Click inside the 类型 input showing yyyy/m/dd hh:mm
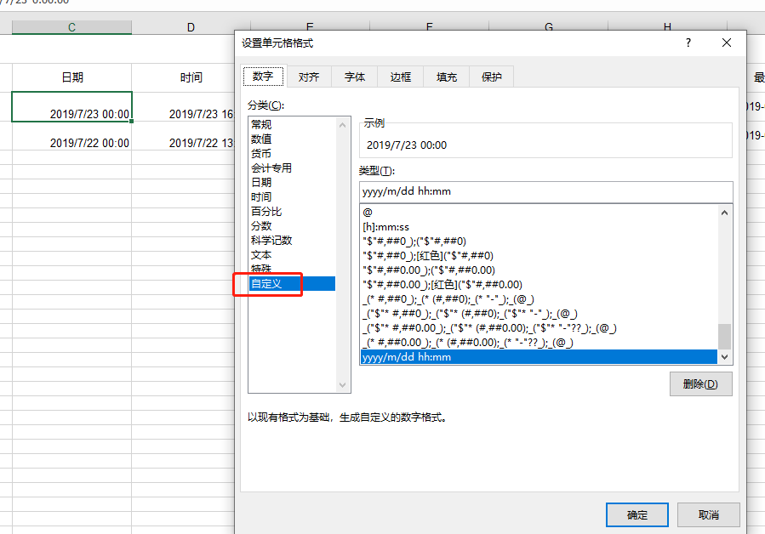 point(545,191)
